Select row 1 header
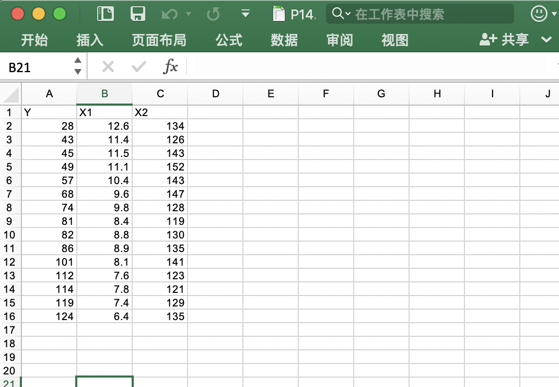The height and width of the screenshot is (387, 559). pyautogui.click(x=10, y=112)
